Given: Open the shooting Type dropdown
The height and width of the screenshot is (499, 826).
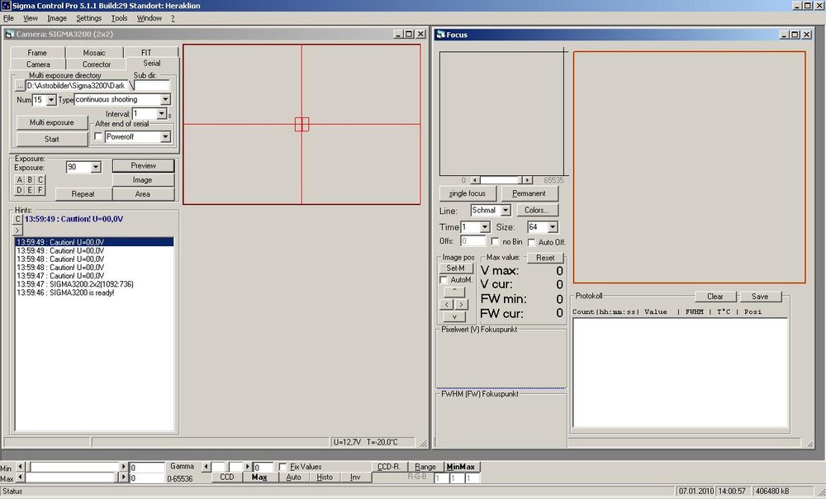Looking at the screenshot, I should tap(165, 100).
